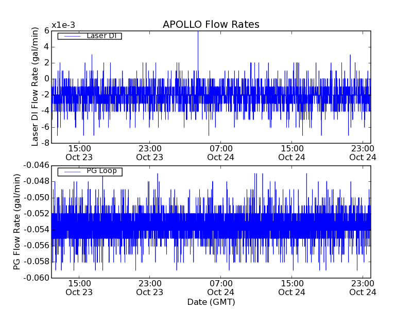Select the PG Loop legend entry
This screenshot has height=309, width=412.
coord(101,171)
